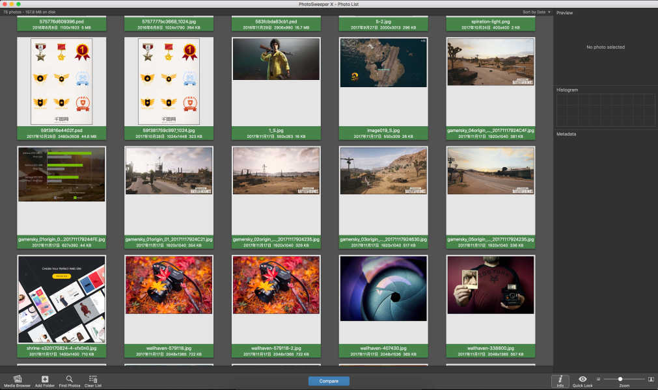Open the Sort by Date dropdown
Image resolution: width=658 pixels, height=390 pixels.
click(536, 12)
